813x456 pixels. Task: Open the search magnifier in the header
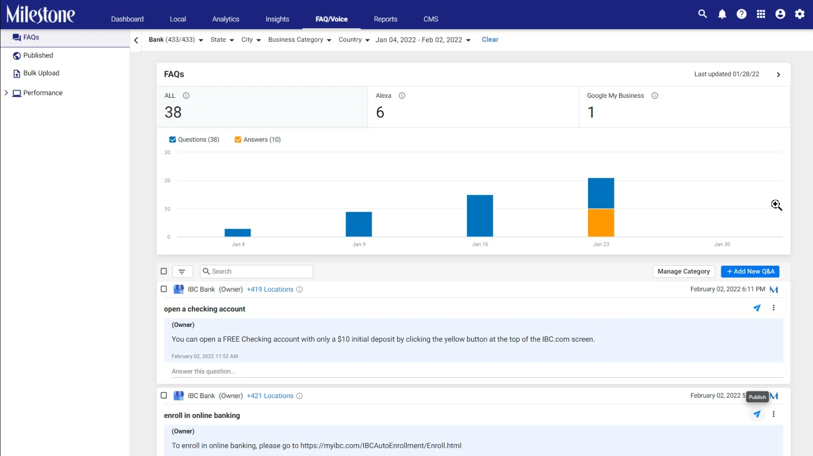[x=702, y=14]
